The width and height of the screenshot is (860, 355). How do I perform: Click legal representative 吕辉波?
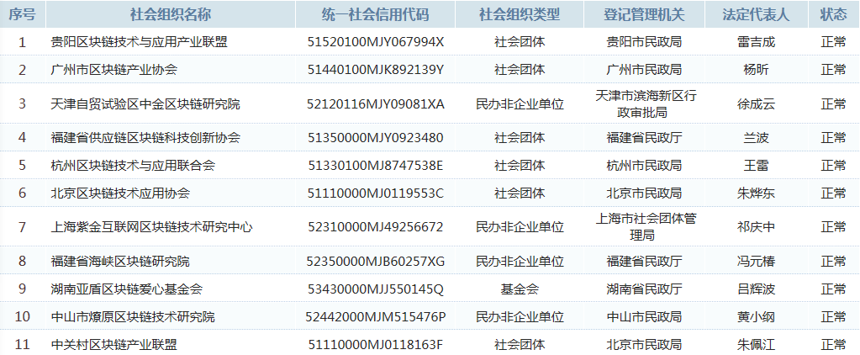(x=757, y=289)
